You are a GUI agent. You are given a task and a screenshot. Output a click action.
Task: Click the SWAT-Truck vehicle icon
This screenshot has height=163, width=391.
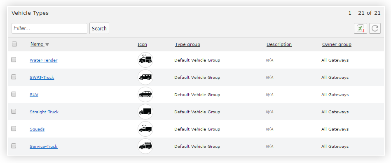pyautogui.click(x=145, y=77)
